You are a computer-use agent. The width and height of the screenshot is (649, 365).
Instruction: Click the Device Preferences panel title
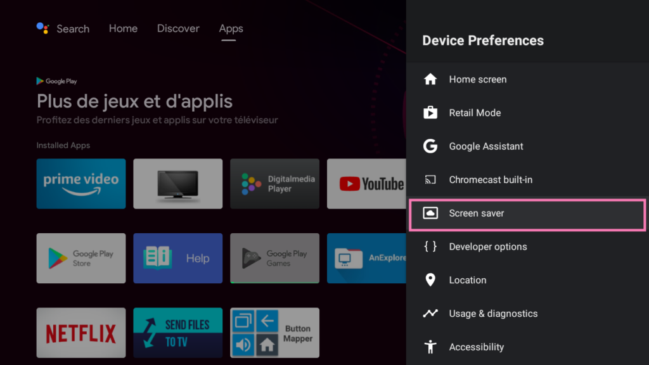pyautogui.click(x=483, y=41)
